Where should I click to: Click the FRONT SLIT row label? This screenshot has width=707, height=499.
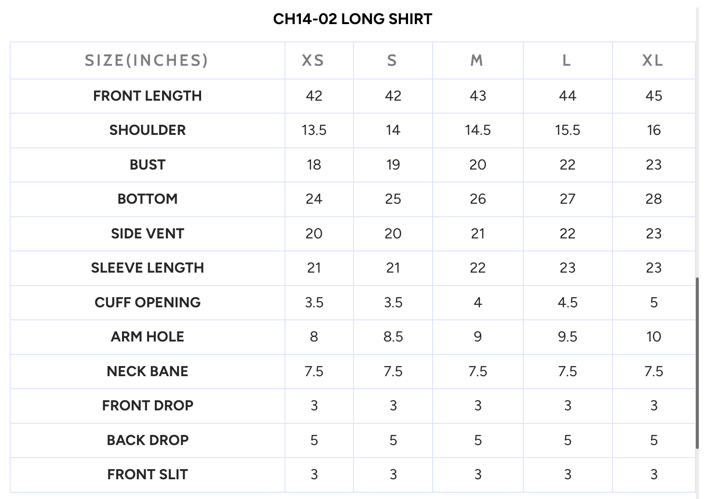(x=148, y=474)
